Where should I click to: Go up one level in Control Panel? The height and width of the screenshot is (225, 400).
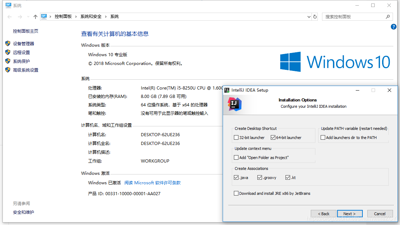(35, 17)
